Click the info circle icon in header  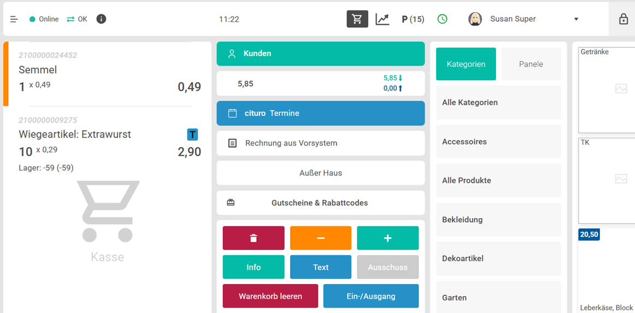101,19
